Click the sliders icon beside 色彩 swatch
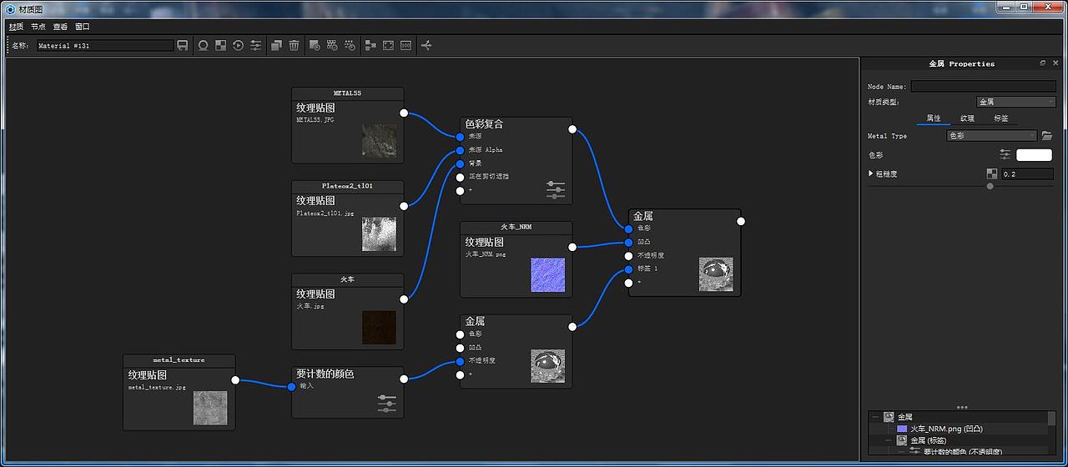The image size is (1068, 467). click(x=1005, y=154)
